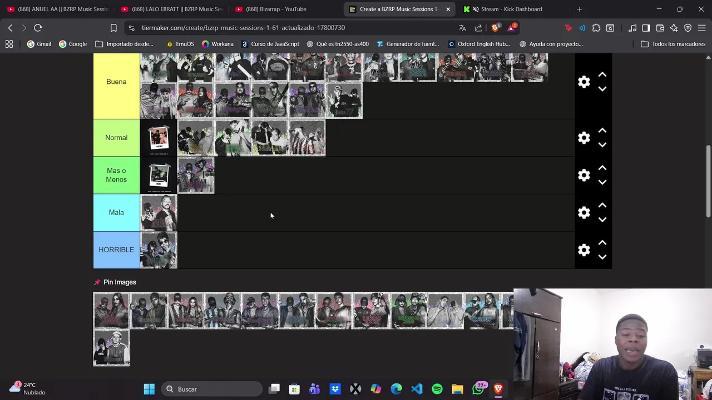
Task: Open WhatsApp from the taskbar
Action: [478, 389]
